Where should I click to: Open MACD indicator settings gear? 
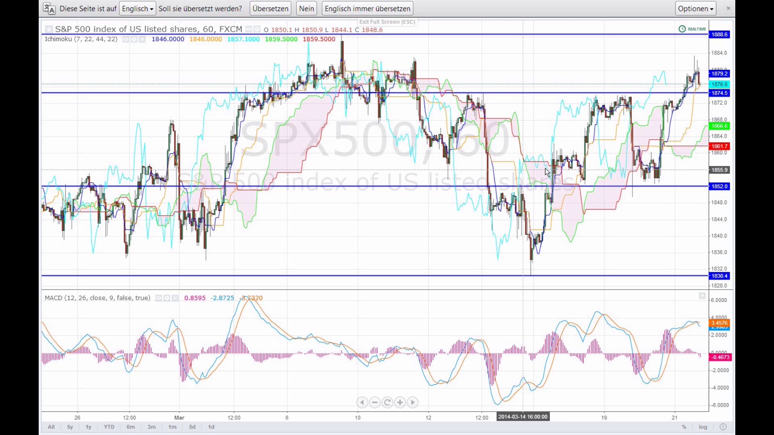click(x=167, y=298)
